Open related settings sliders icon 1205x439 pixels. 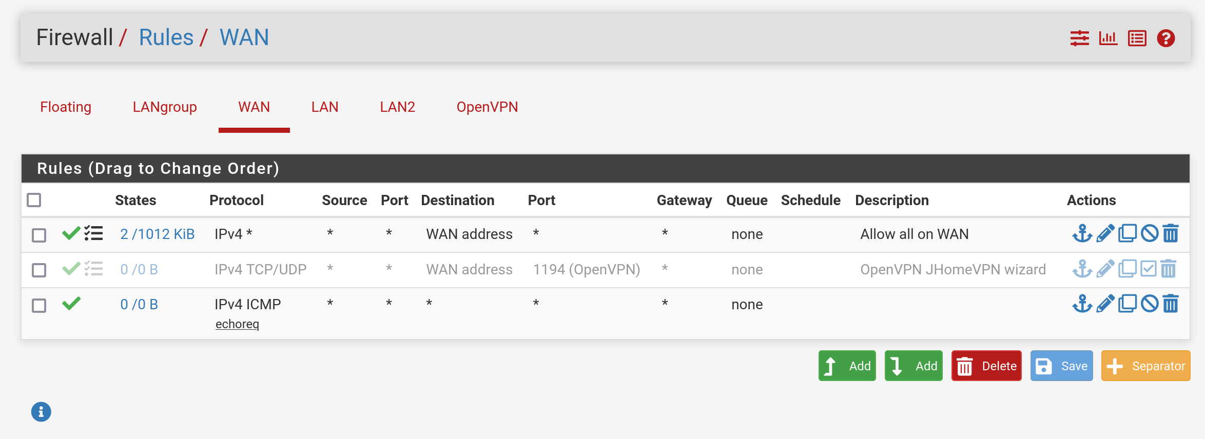[x=1080, y=38]
